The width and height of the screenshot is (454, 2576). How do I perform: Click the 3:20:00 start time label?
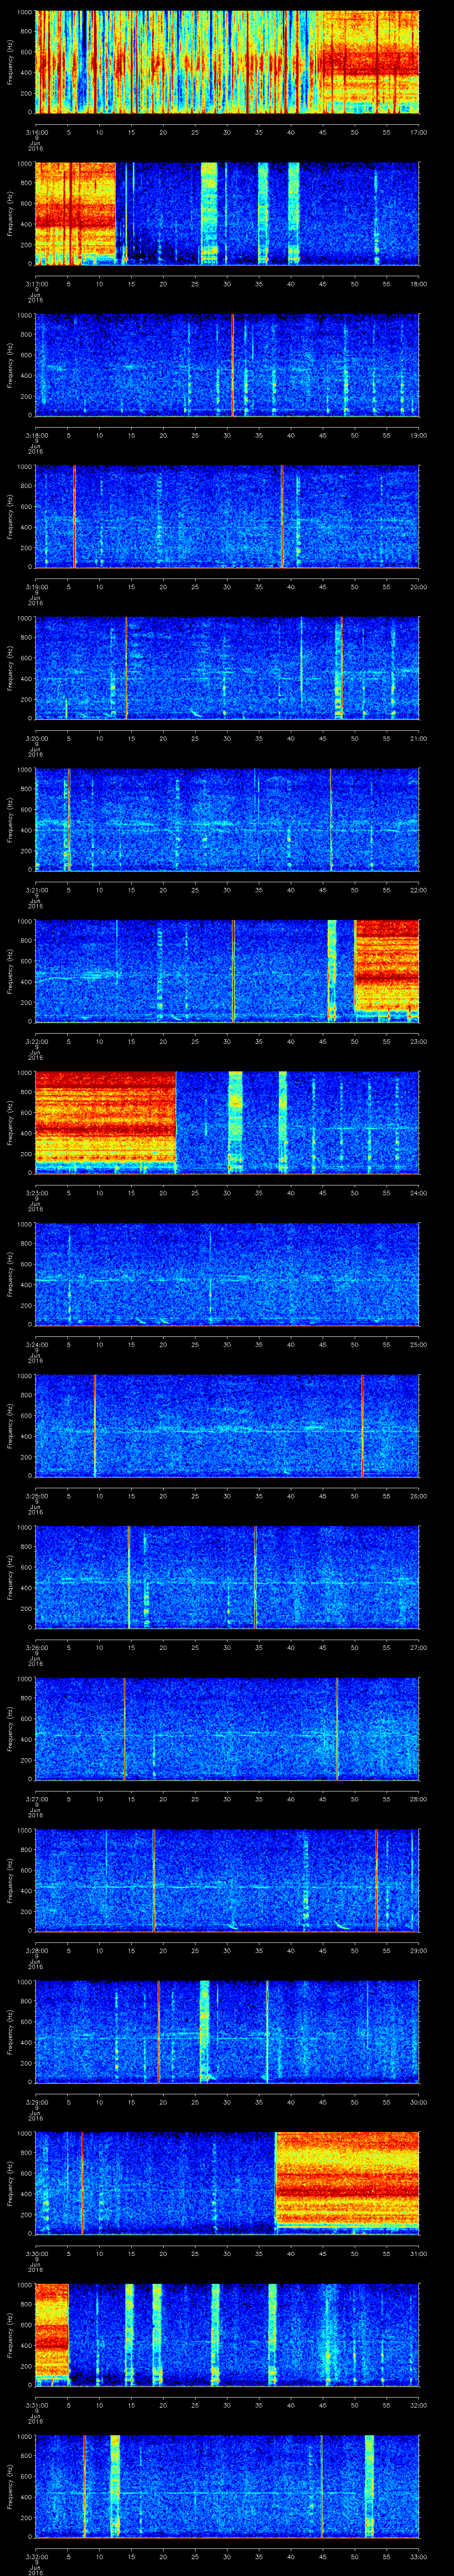[x=36, y=738]
